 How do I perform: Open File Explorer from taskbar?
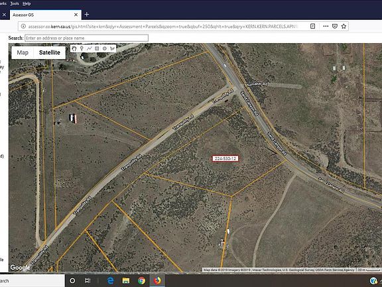[126, 280]
